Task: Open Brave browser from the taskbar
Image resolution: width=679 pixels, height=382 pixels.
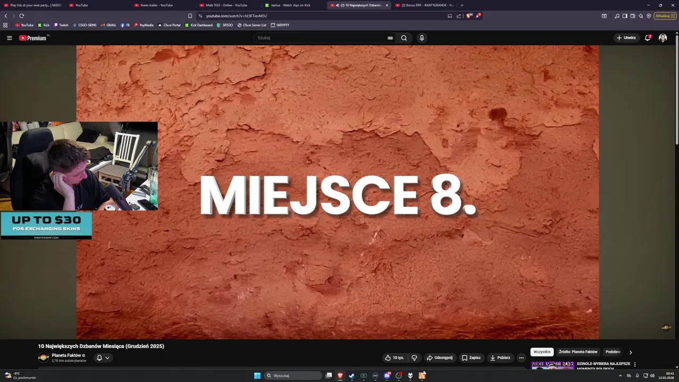Action: 340,376
